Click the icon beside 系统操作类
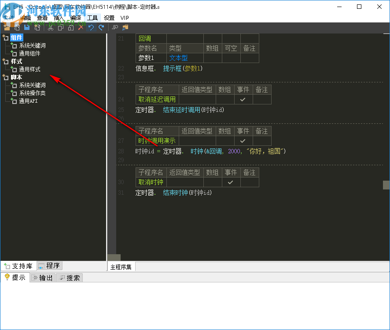The image size is (390, 330). 14,93
